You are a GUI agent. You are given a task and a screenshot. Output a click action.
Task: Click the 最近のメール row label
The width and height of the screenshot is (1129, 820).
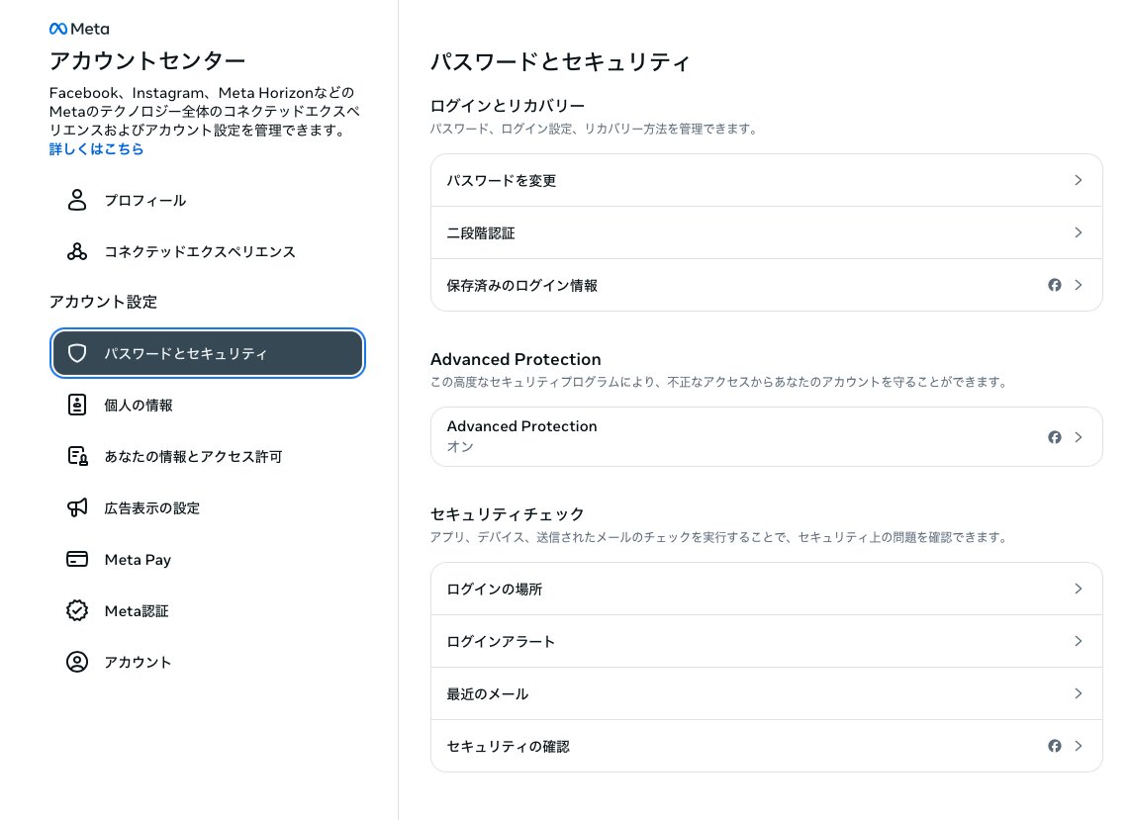pos(488,694)
